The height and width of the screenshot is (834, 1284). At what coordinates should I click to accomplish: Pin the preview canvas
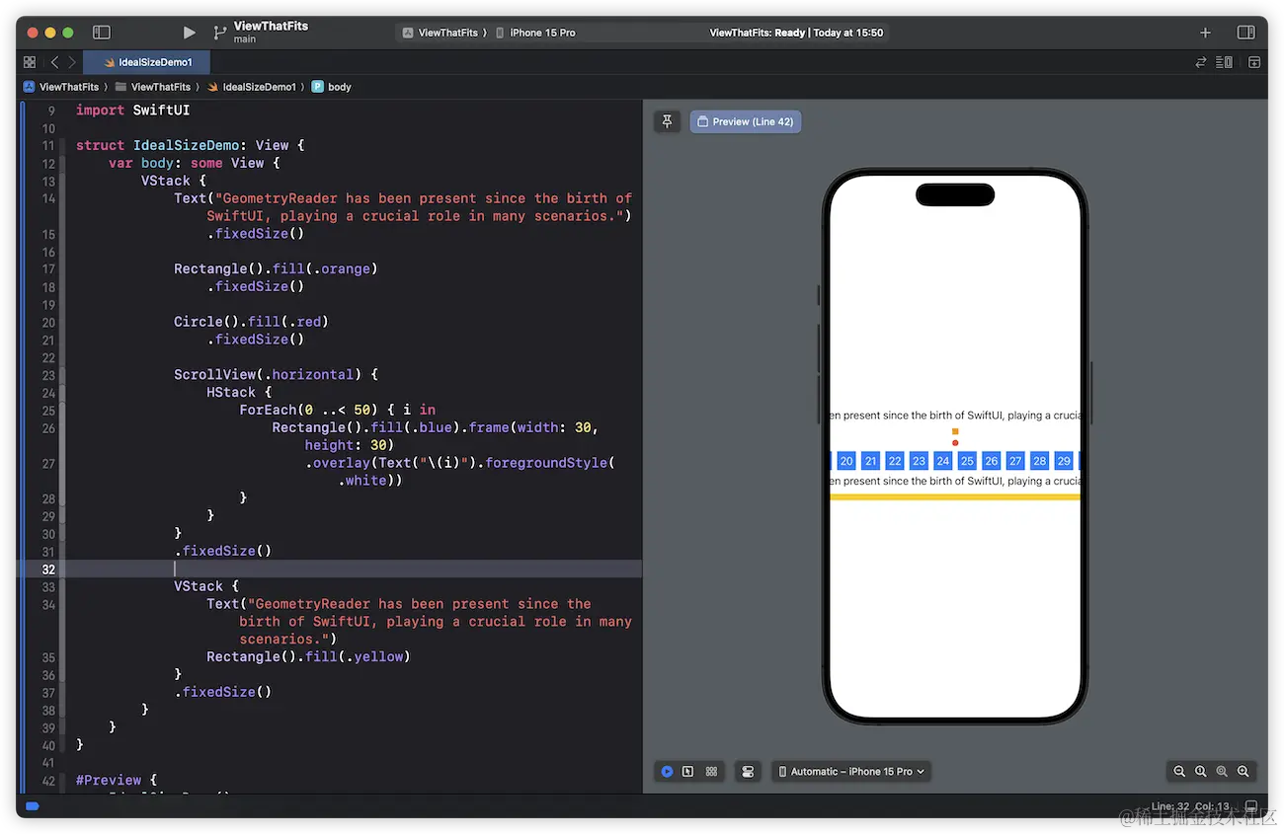coord(667,121)
